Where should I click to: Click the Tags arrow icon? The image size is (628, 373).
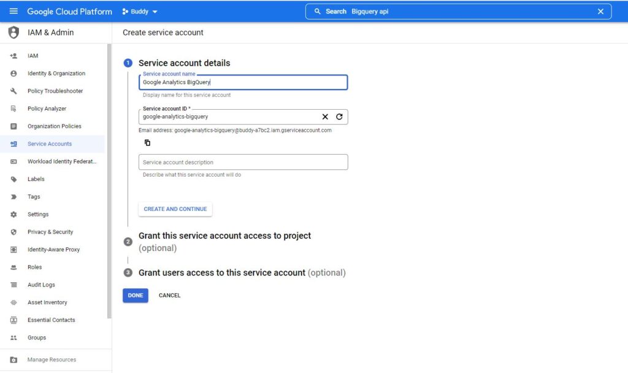pos(13,197)
